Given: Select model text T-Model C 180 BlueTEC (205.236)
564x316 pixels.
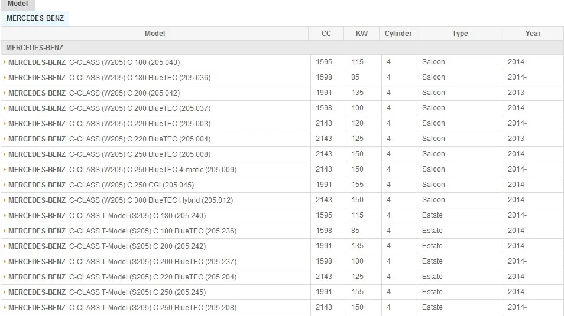Looking at the screenshot, I should [169, 231].
